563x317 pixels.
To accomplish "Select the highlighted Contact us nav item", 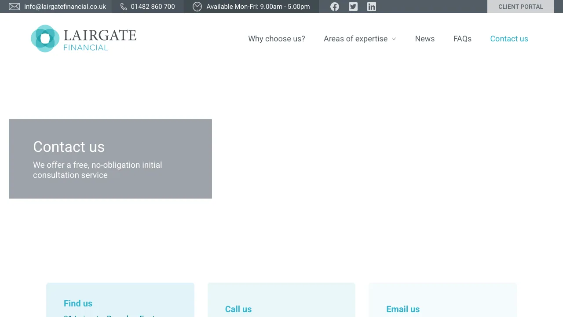I will point(509,39).
